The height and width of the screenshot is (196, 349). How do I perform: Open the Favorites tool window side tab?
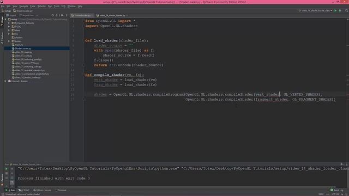(2, 179)
